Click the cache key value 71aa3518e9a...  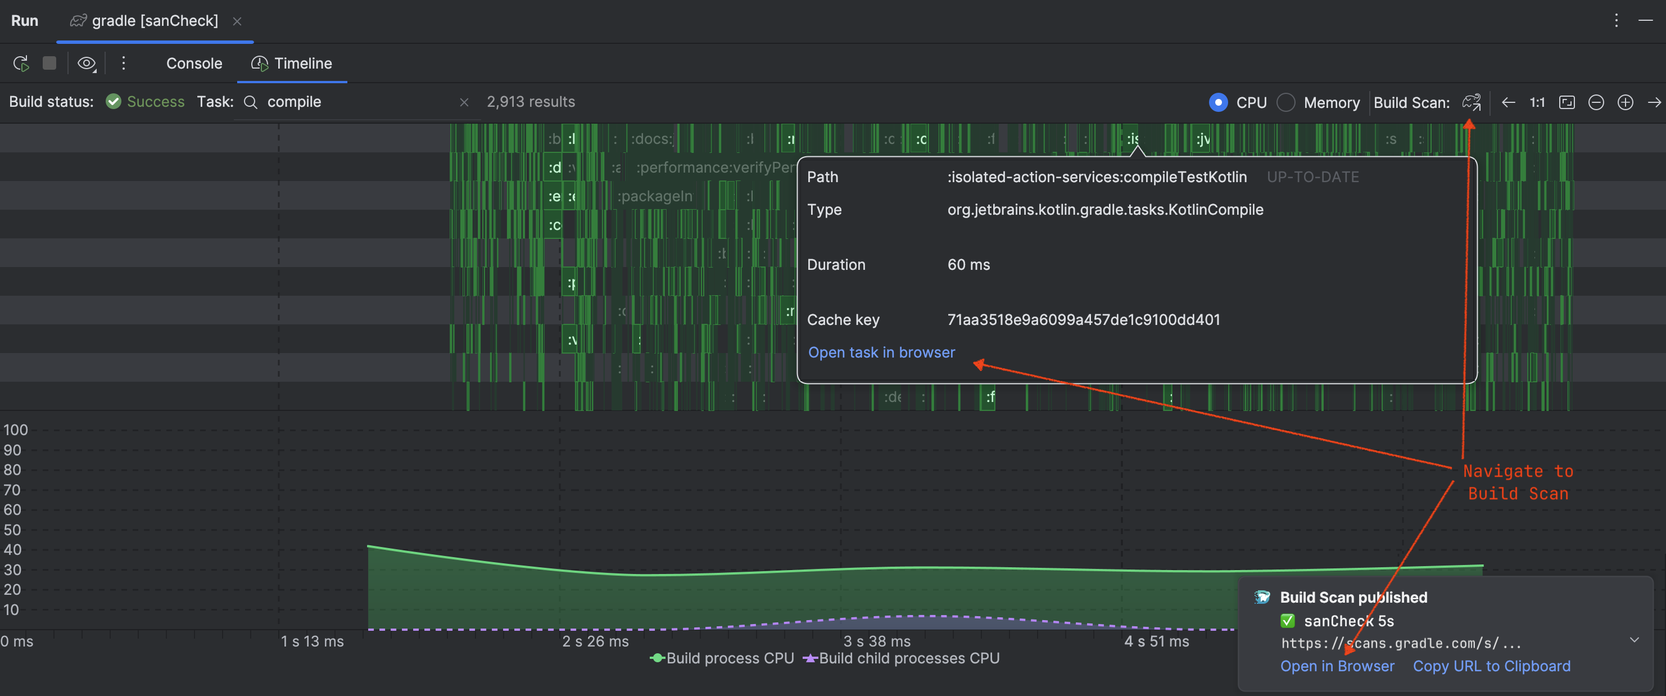[1083, 319]
